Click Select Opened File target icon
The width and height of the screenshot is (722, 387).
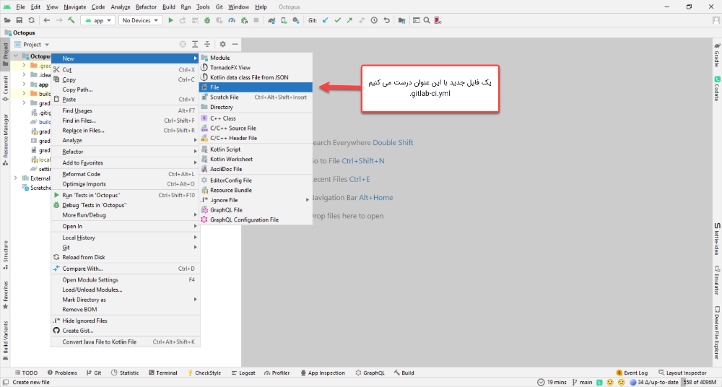183,44
